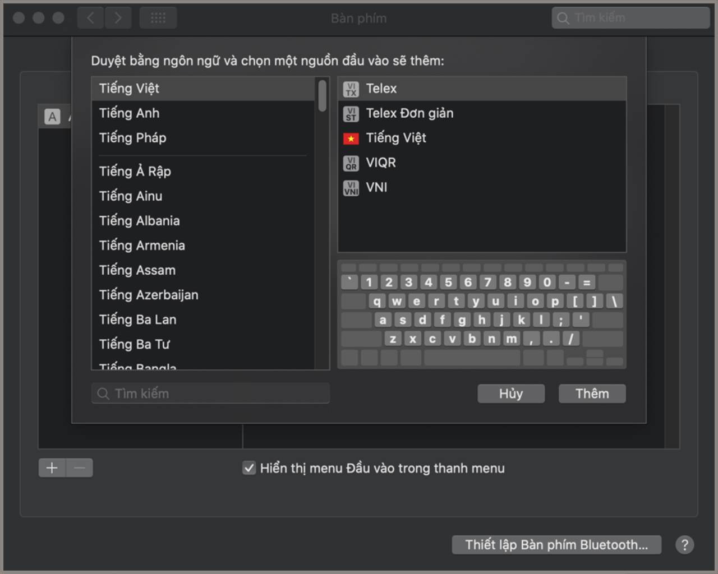Image resolution: width=718 pixels, height=574 pixels.
Task: Focus the Tìm kiếm field below languages
Action: click(x=210, y=394)
